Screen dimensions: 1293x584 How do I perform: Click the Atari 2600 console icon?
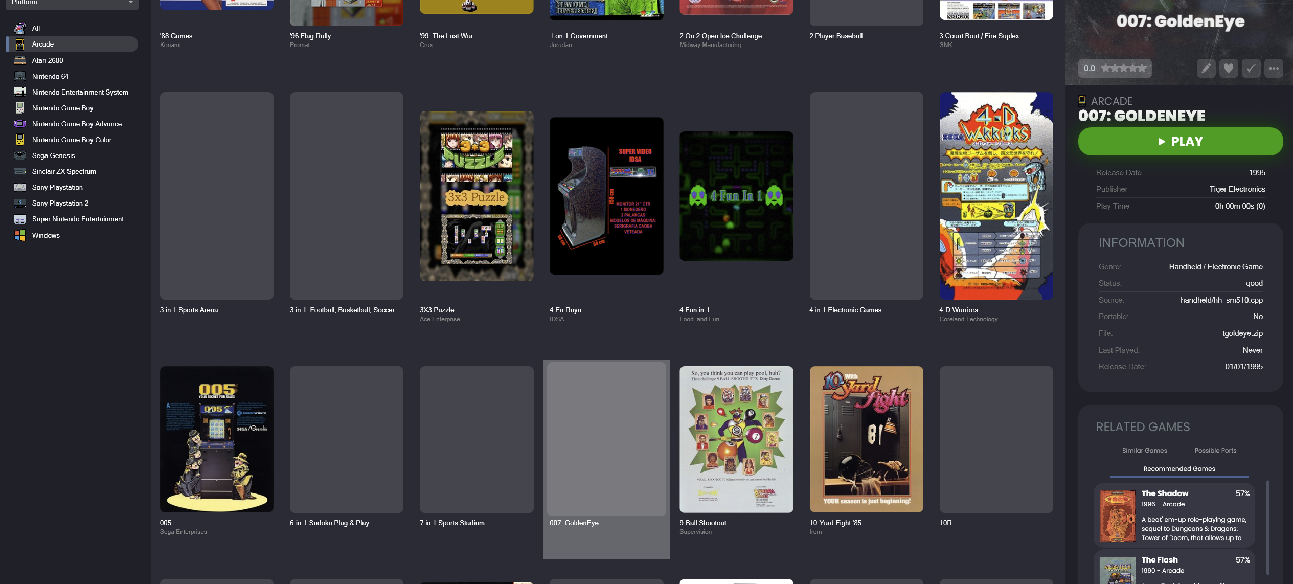[x=20, y=60]
